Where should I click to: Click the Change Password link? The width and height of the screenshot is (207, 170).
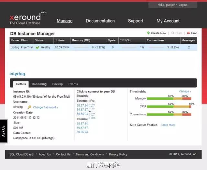[45, 107]
